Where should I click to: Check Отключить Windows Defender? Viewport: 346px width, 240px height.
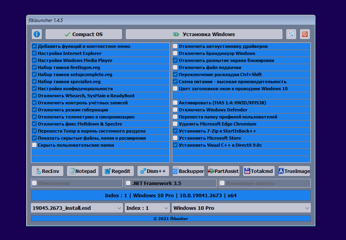tap(175, 110)
